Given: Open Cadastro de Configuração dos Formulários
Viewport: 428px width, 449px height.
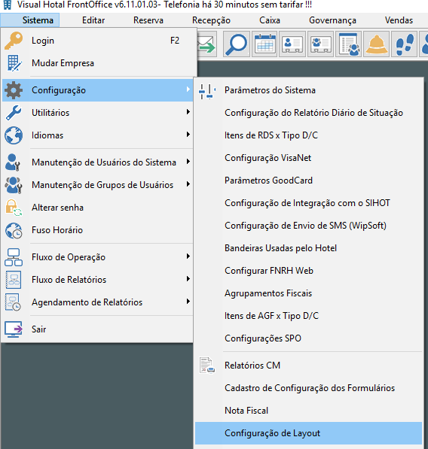Looking at the screenshot, I should pyautogui.click(x=308, y=388).
